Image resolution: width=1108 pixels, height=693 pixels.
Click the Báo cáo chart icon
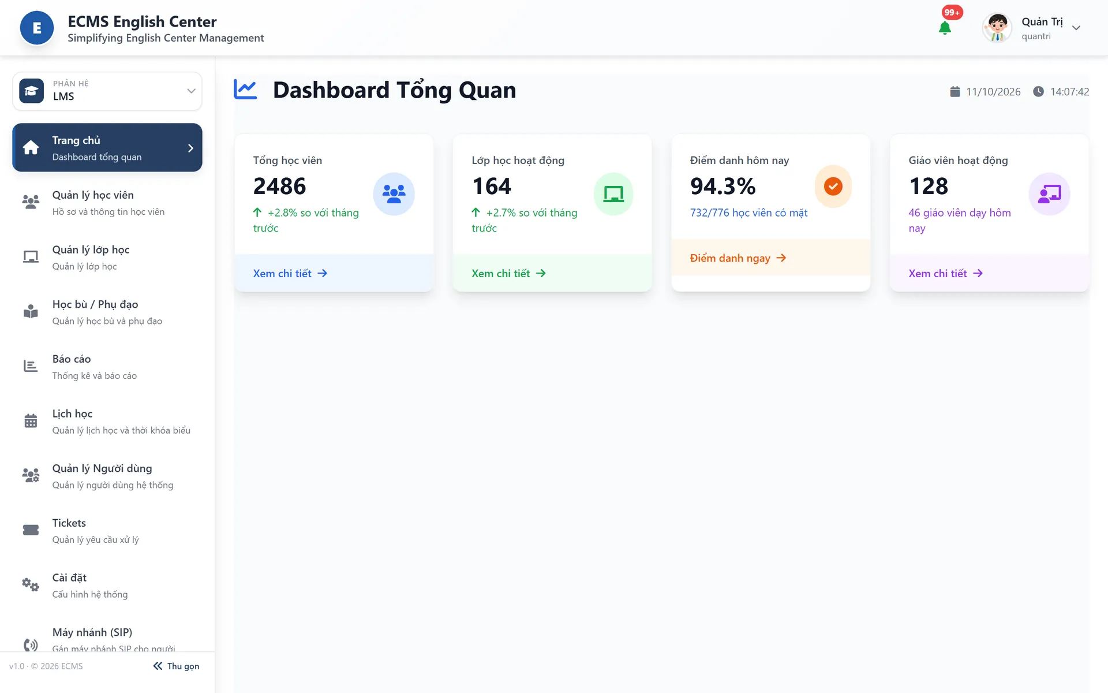[31, 366]
